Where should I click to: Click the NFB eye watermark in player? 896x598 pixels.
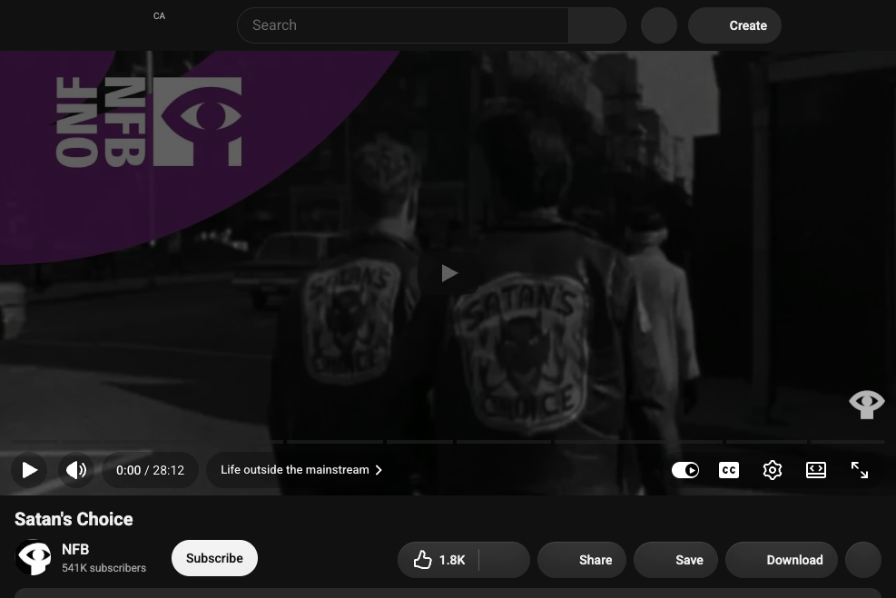click(x=866, y=405)
